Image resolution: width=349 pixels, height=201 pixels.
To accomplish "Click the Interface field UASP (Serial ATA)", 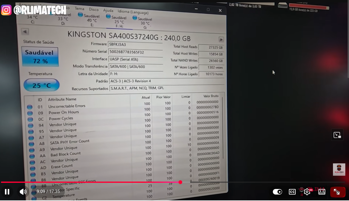I will pyautogui.click(x=136, y=59).
